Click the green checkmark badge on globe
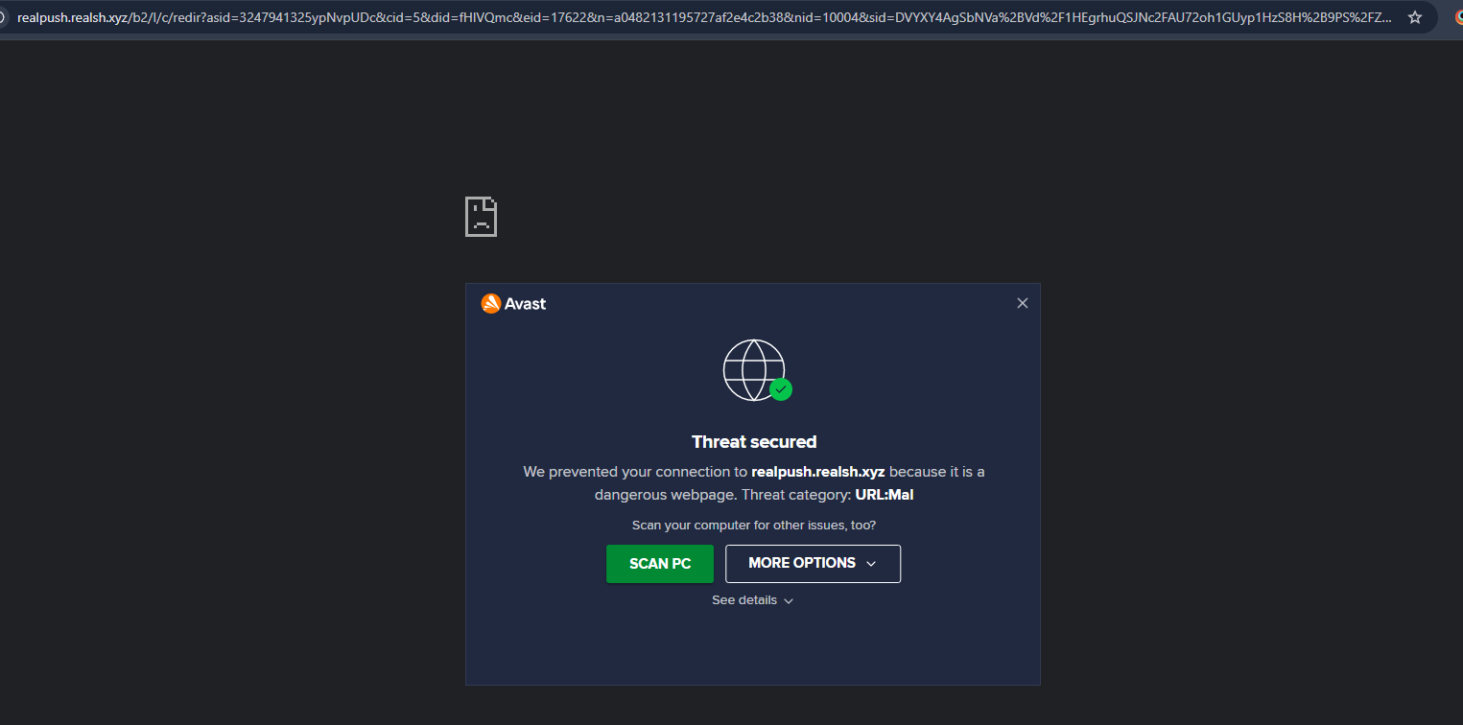 pos(781,389)
